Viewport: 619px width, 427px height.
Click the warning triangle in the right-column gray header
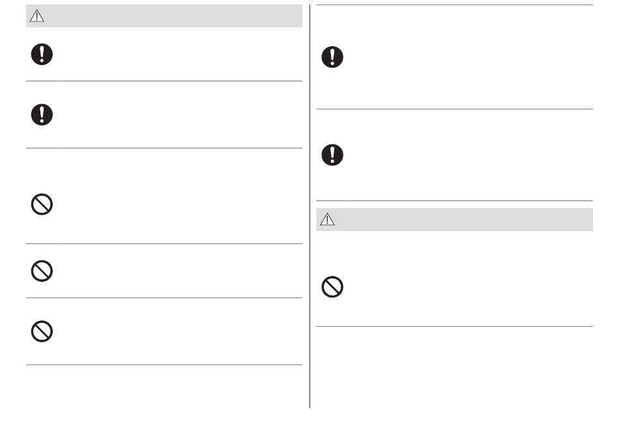tap(327, 219)
